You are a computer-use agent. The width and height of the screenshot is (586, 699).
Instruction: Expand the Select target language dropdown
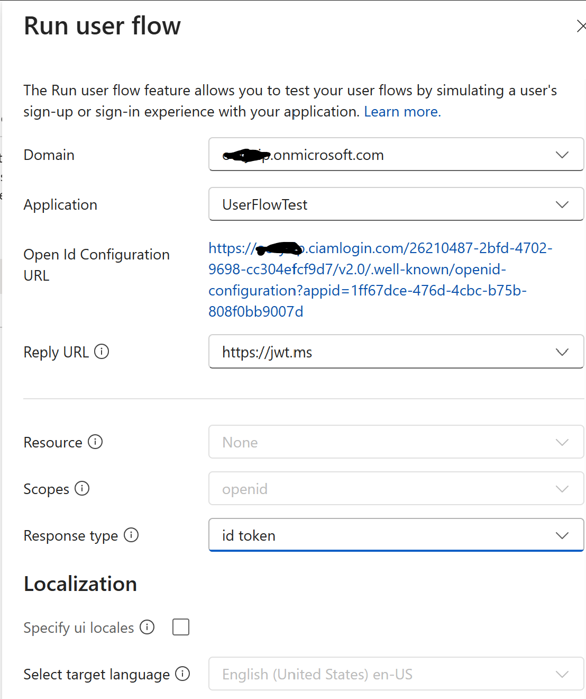[x=562, y=674]
